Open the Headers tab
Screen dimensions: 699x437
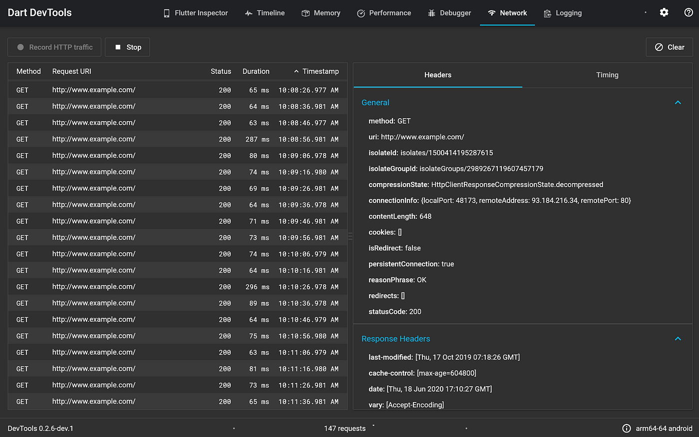click(x=438, y=75)
